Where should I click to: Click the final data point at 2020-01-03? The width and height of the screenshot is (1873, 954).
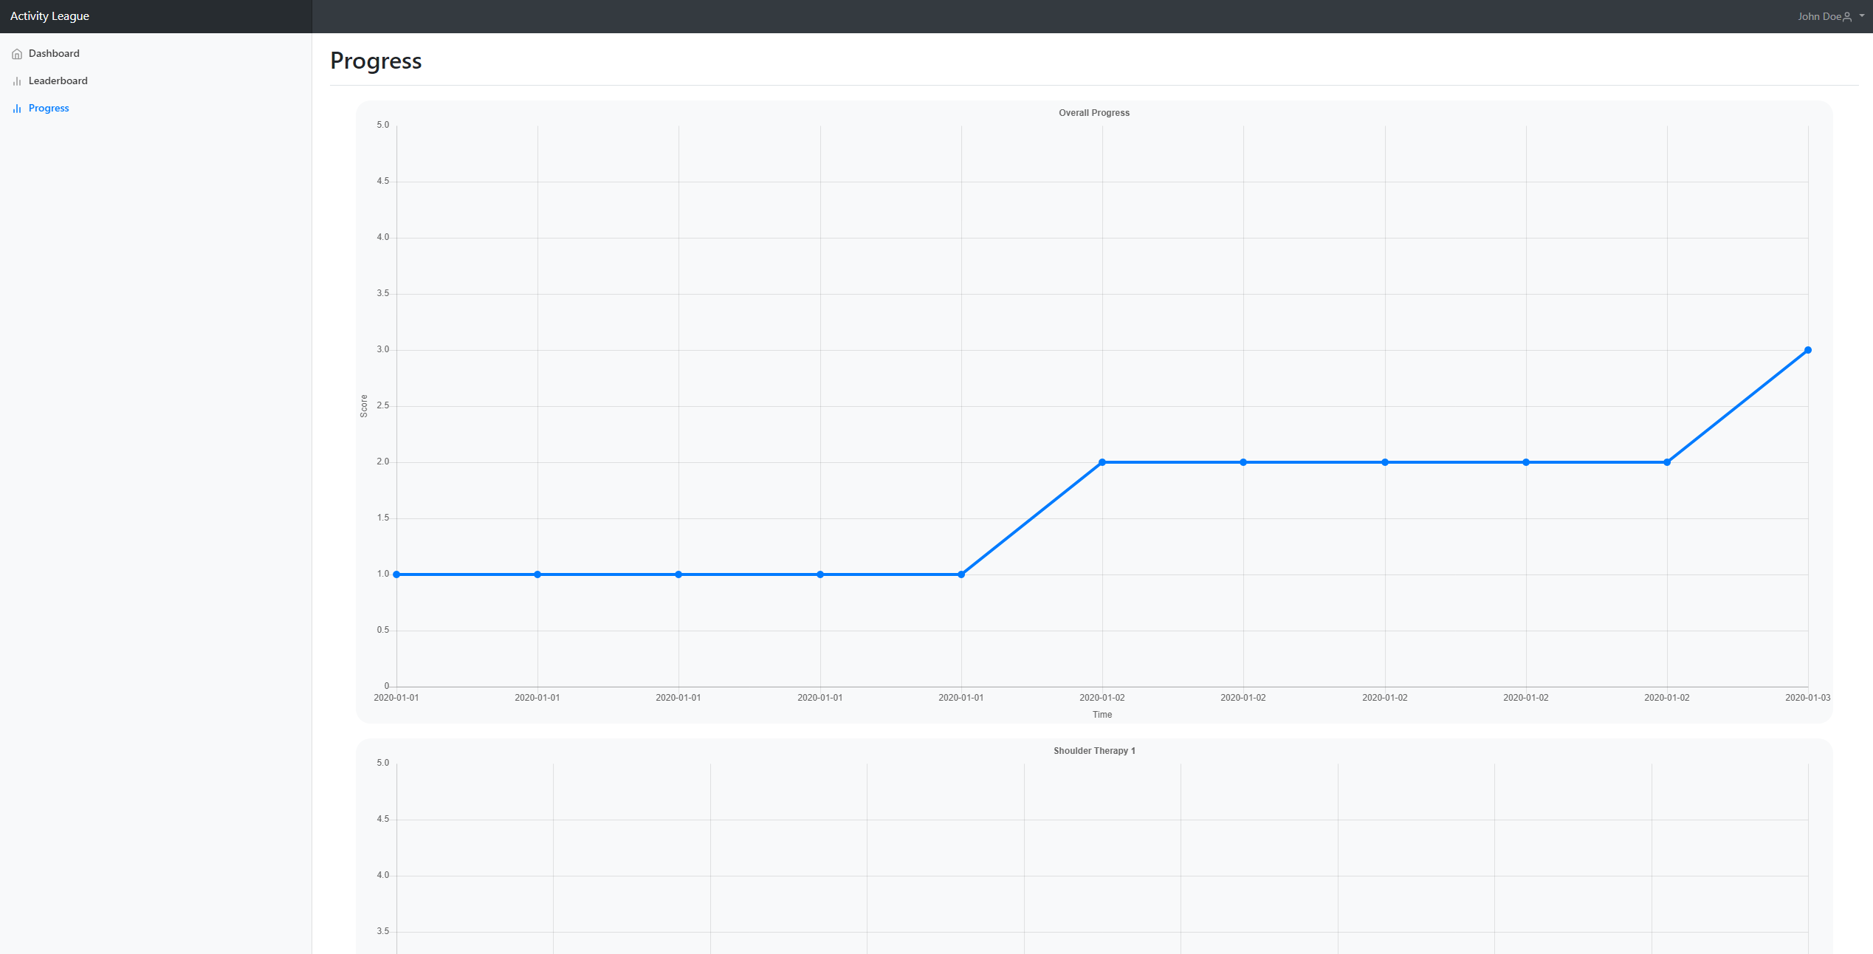tap(1808, 350)
